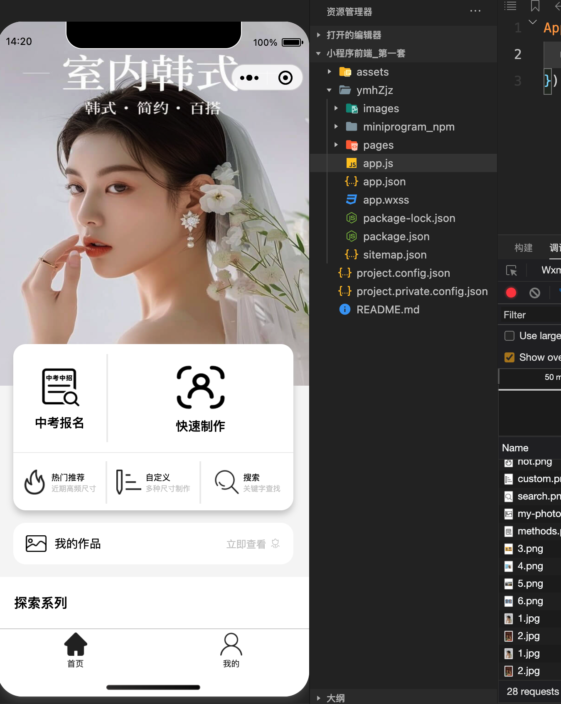This screenshot has width=561, height=704.
Task: Expand the 打开的编辑器 section
Action: [404, 35]
